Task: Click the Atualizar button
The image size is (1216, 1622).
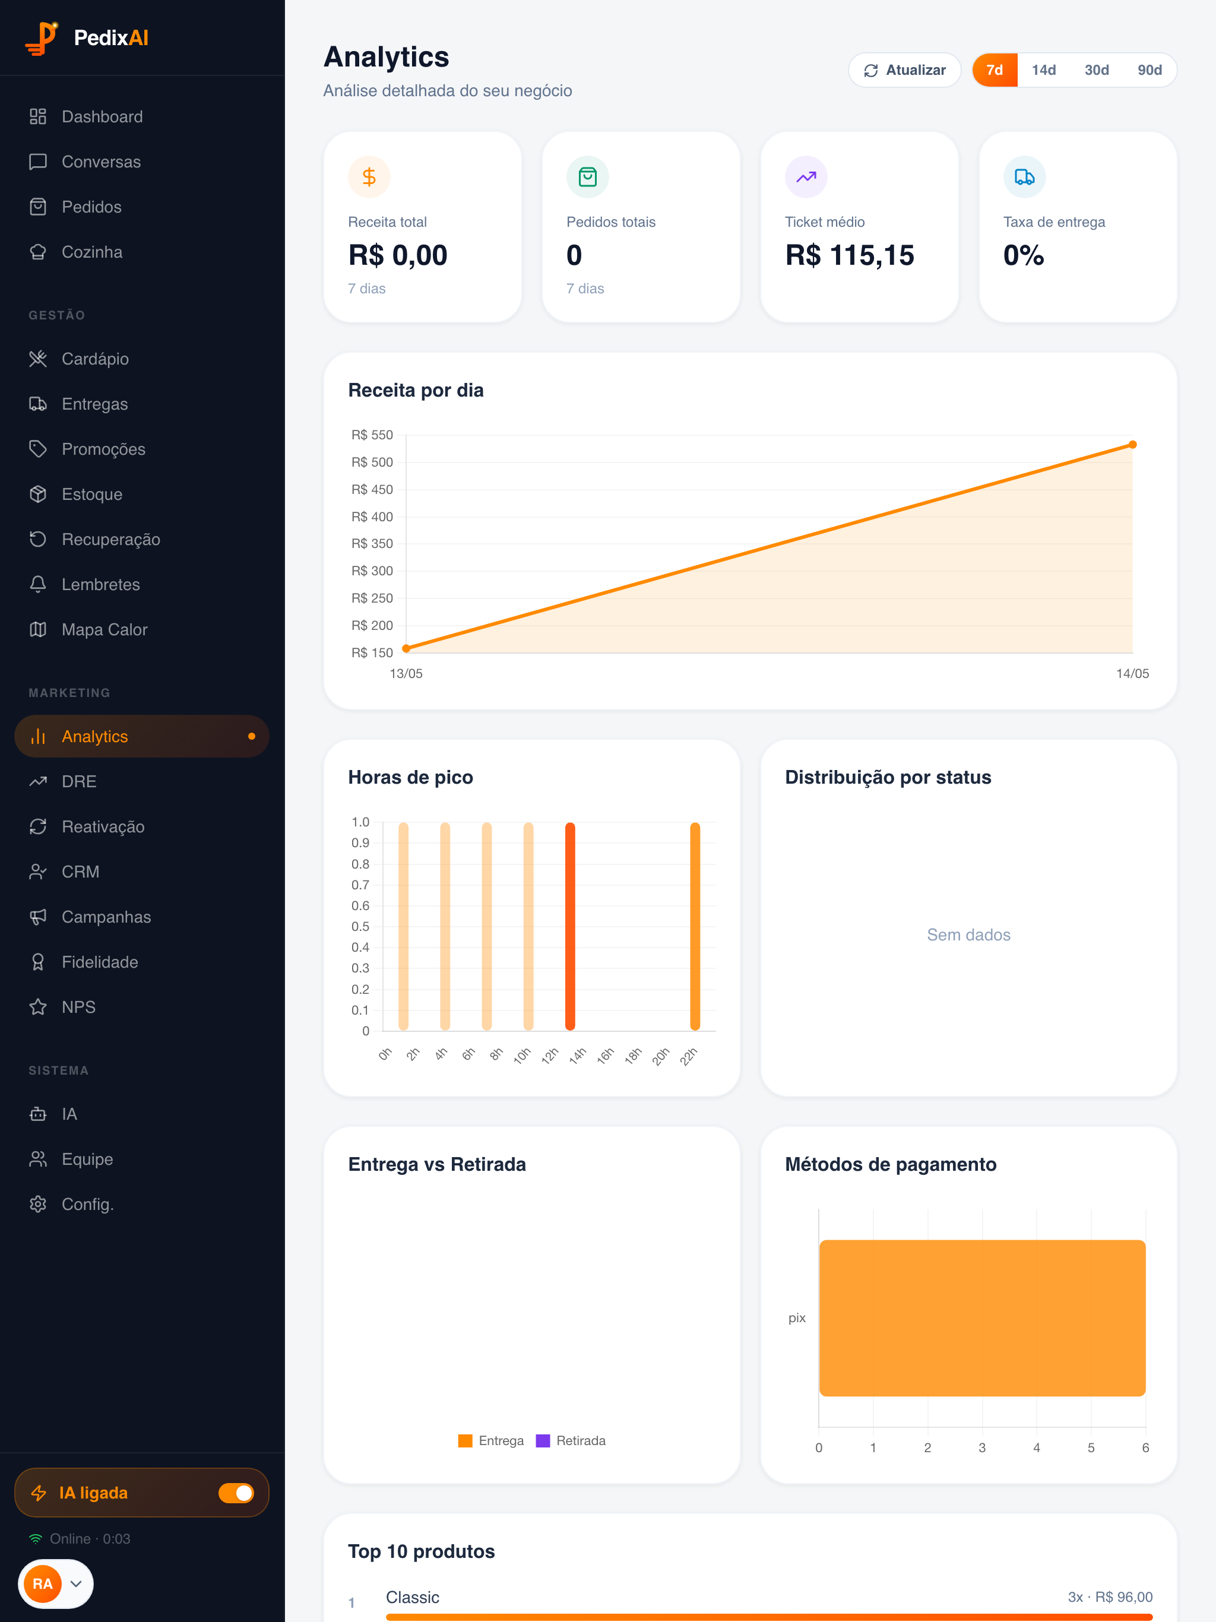Action: pyautogui.click(x=904, y=71)
